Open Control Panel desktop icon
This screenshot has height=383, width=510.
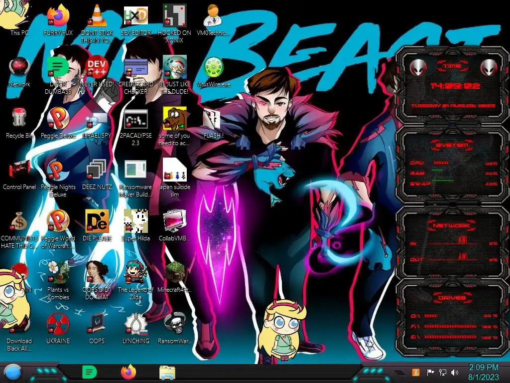19,174
